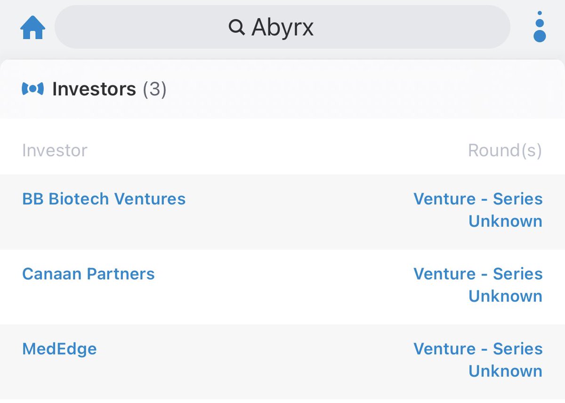The image size is (565, 403).
Task: Select the Abyrx query text in search bar
Action: pyautogui.click(x=282, y=28)
